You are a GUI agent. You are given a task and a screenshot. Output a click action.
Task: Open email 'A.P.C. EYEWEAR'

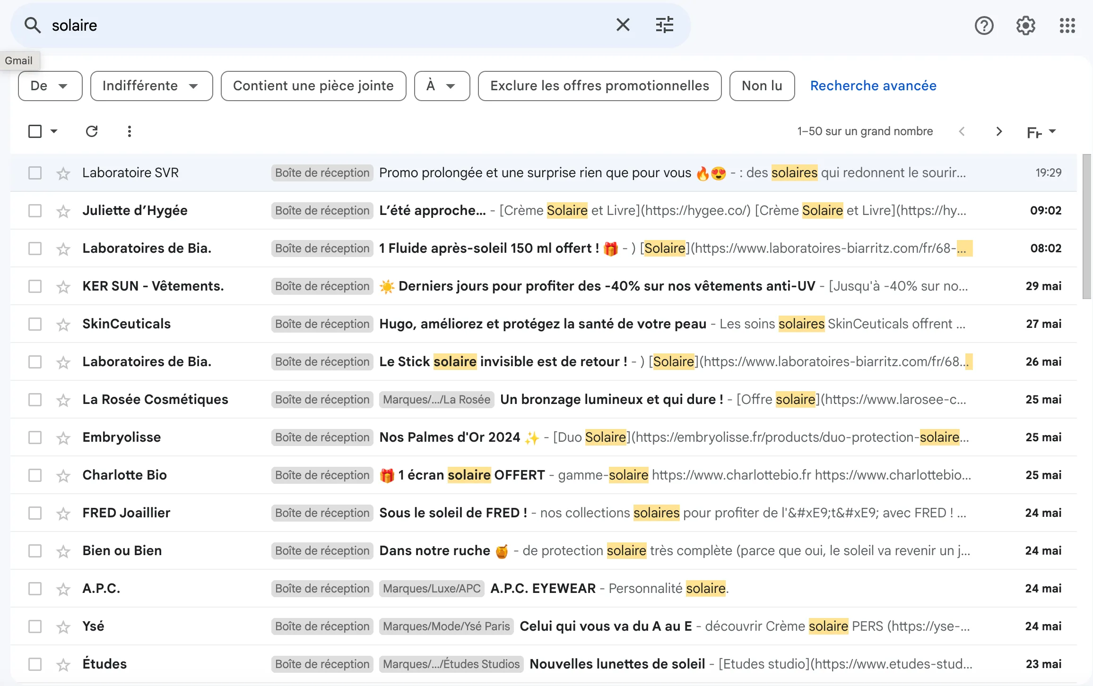(x=543, y=589)
